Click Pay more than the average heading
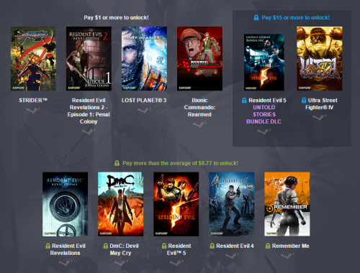The image size is (360, 273). point(180,163)
